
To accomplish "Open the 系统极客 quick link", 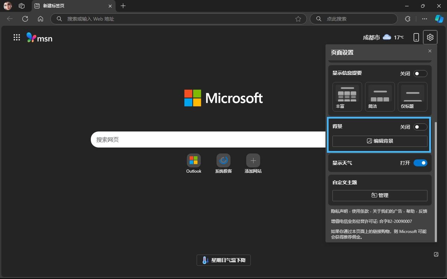I will 223,164.
